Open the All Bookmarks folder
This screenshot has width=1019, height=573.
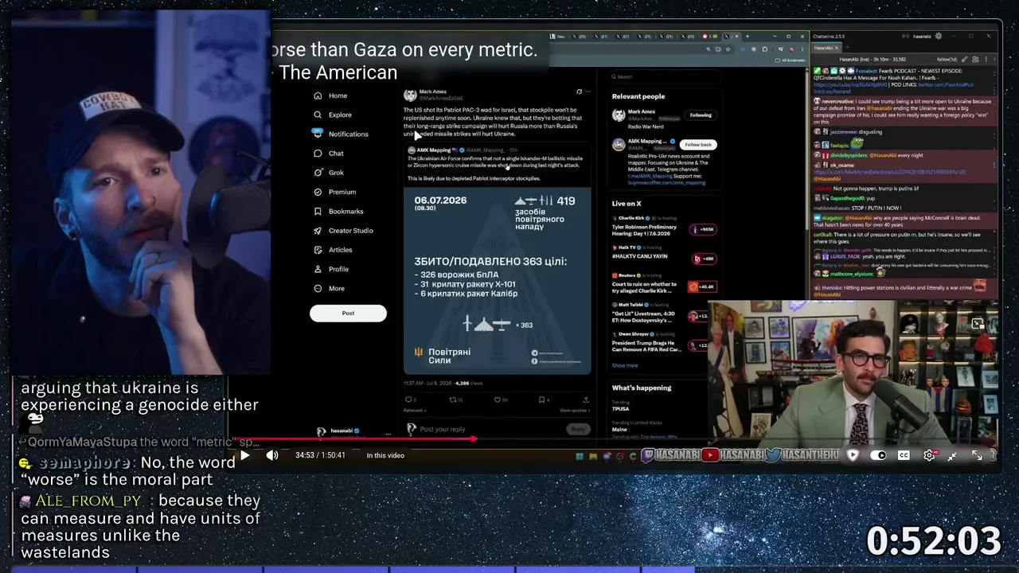pyautogui.click(x=790, y=60)
